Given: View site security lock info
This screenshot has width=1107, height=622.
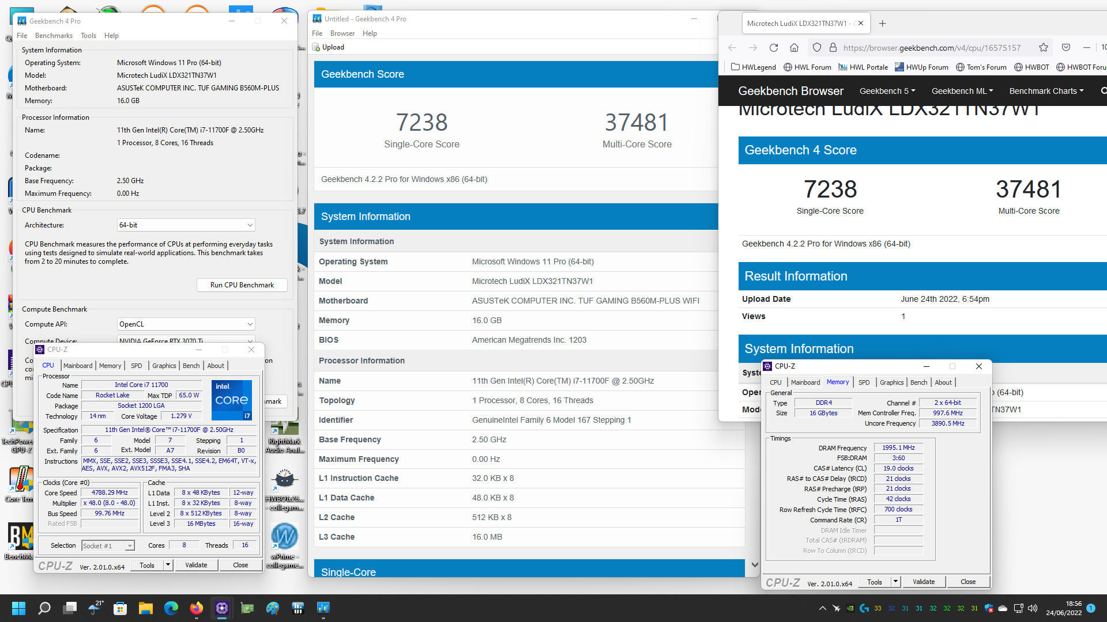Looking at the screenshot, I should 833,48.
